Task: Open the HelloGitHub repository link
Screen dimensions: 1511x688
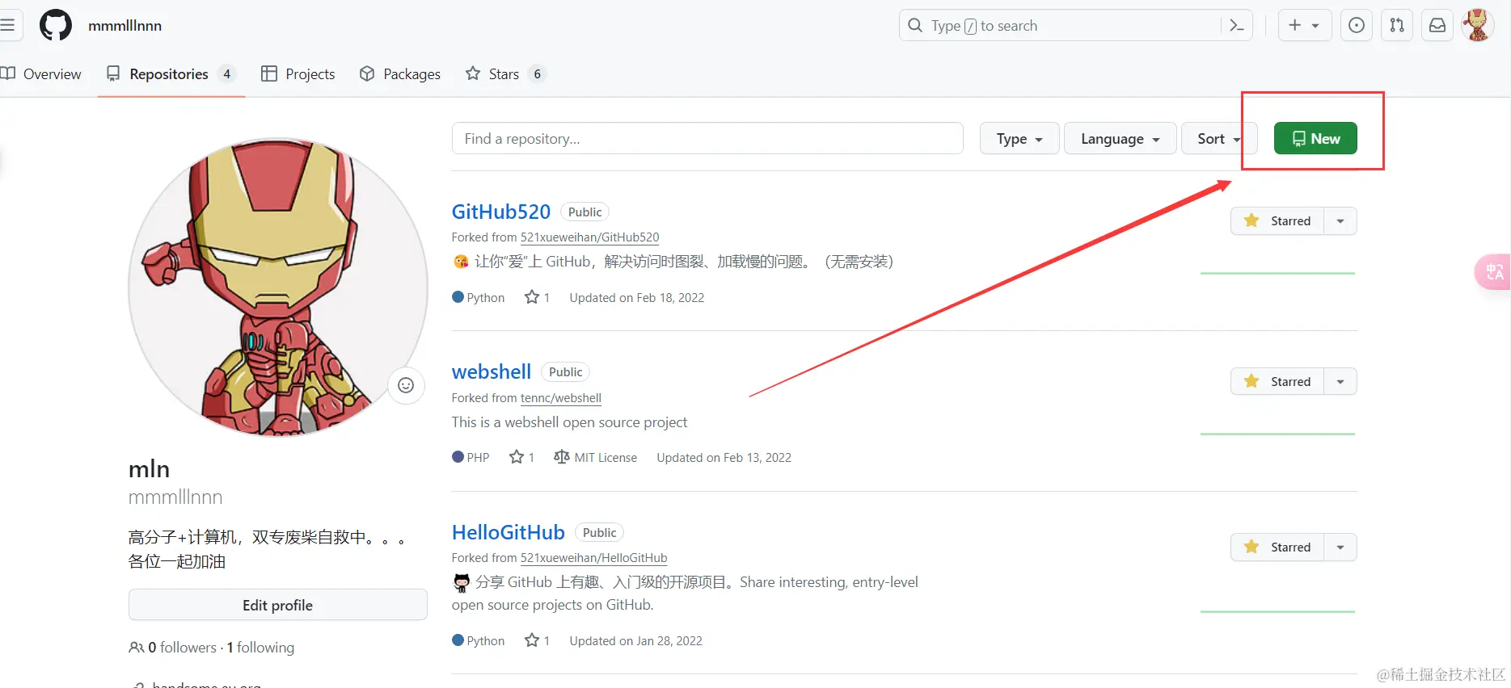Action: pyautogui.click(x=509, y=532)
